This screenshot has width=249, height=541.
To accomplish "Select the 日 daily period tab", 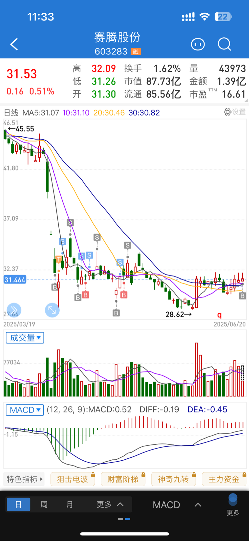I will [18, 505].
